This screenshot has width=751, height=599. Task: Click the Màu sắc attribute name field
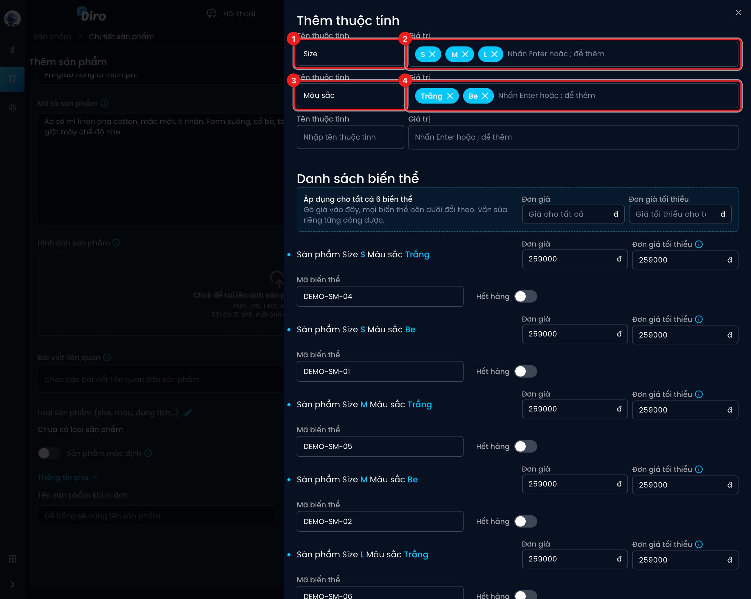click(x=350, y=95)
